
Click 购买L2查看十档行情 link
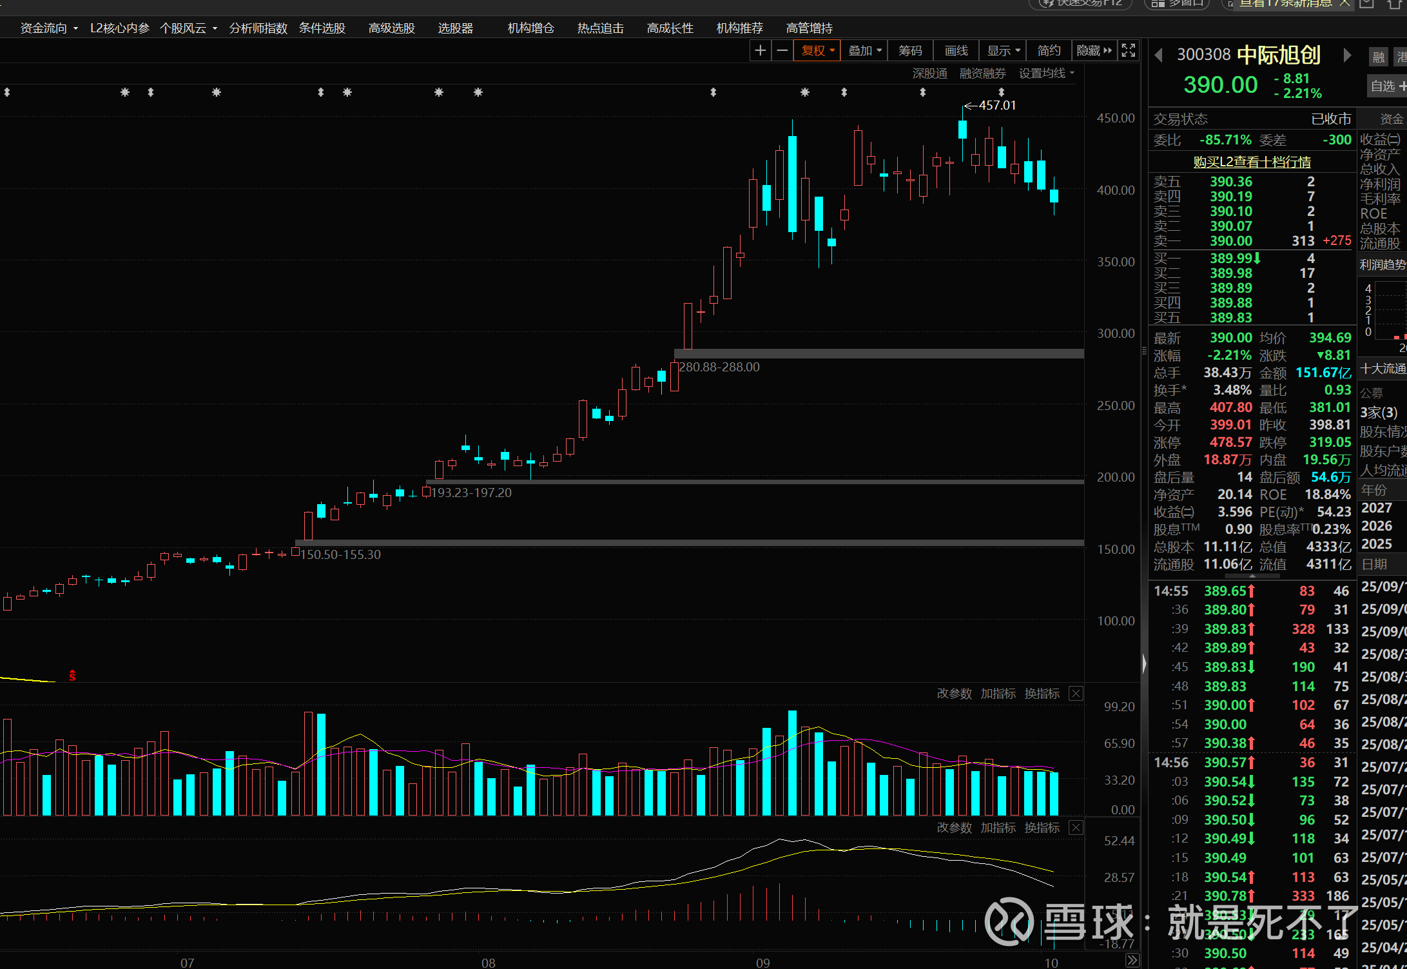(x=1252, y=162)
